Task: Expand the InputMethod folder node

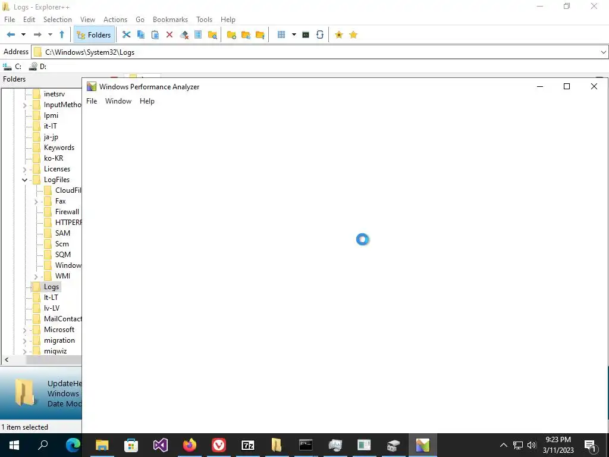Action: coord(25,105)
